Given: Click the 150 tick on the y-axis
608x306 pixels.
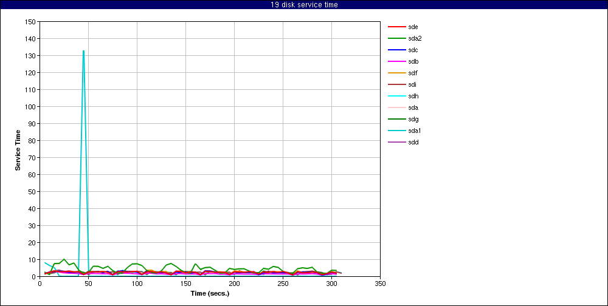Looking at the screenshot, I should 30,22.
